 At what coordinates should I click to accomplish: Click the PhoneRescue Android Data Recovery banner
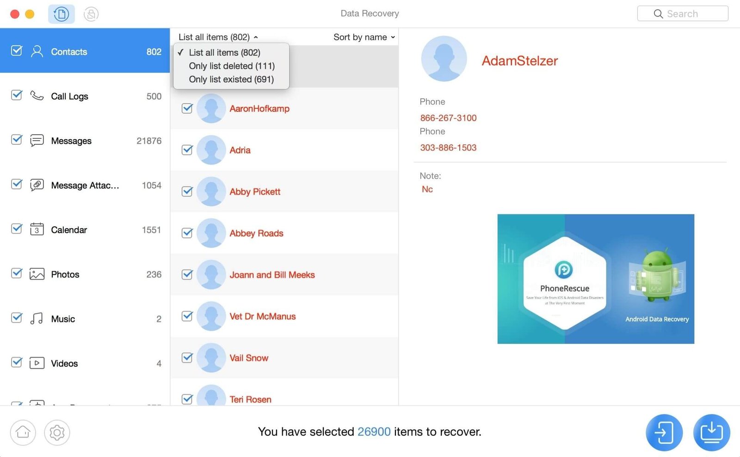(596, 279)
